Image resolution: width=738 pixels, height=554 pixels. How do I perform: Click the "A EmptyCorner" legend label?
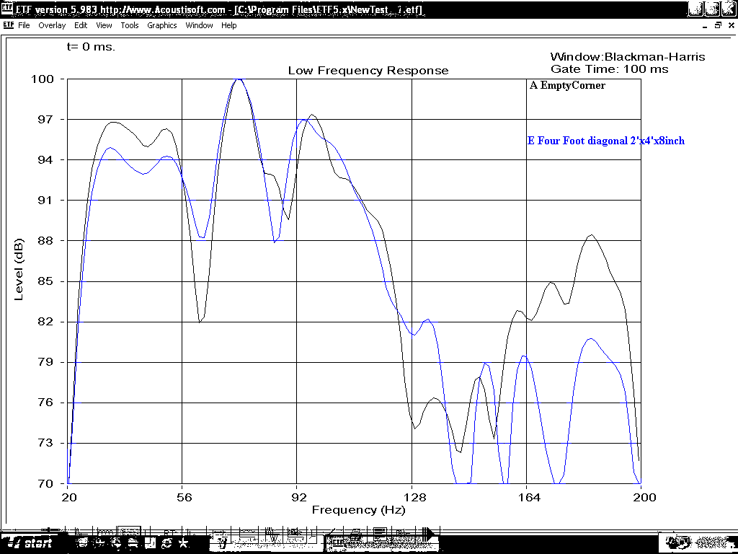(x=567, y=85)
